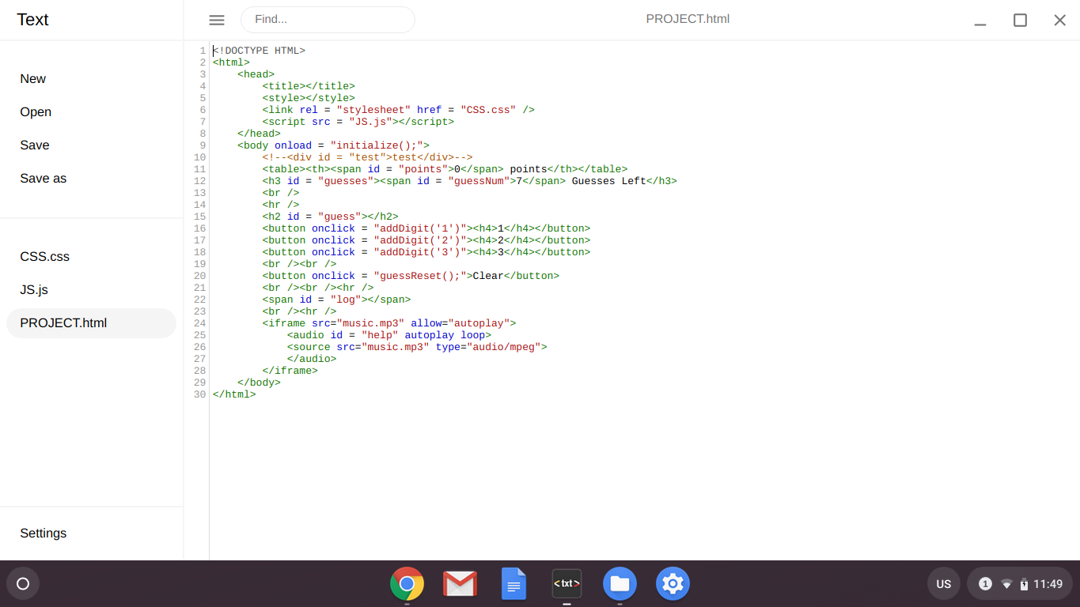The width and height of the screenshot is (1080, 607).
Task: Click the closing </html> tag on line 30
Action: tap(234, 394)
